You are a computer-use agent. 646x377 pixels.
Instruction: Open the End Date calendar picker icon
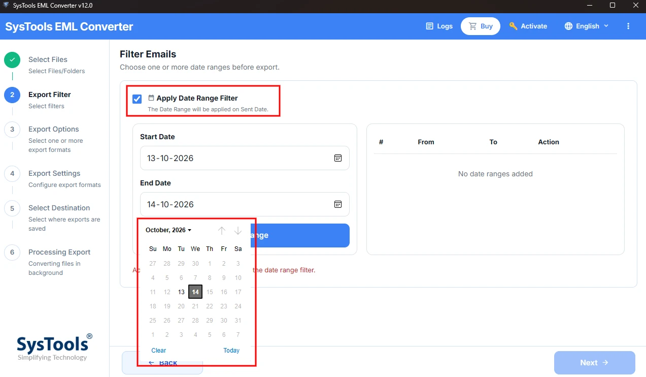tap(338, 204)
